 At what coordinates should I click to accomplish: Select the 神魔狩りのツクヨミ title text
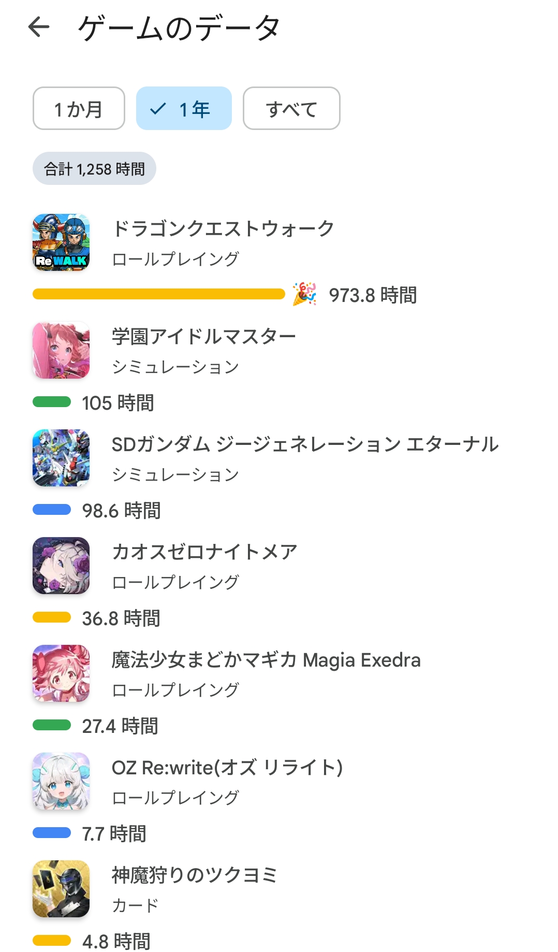click(x=195, y=875)
